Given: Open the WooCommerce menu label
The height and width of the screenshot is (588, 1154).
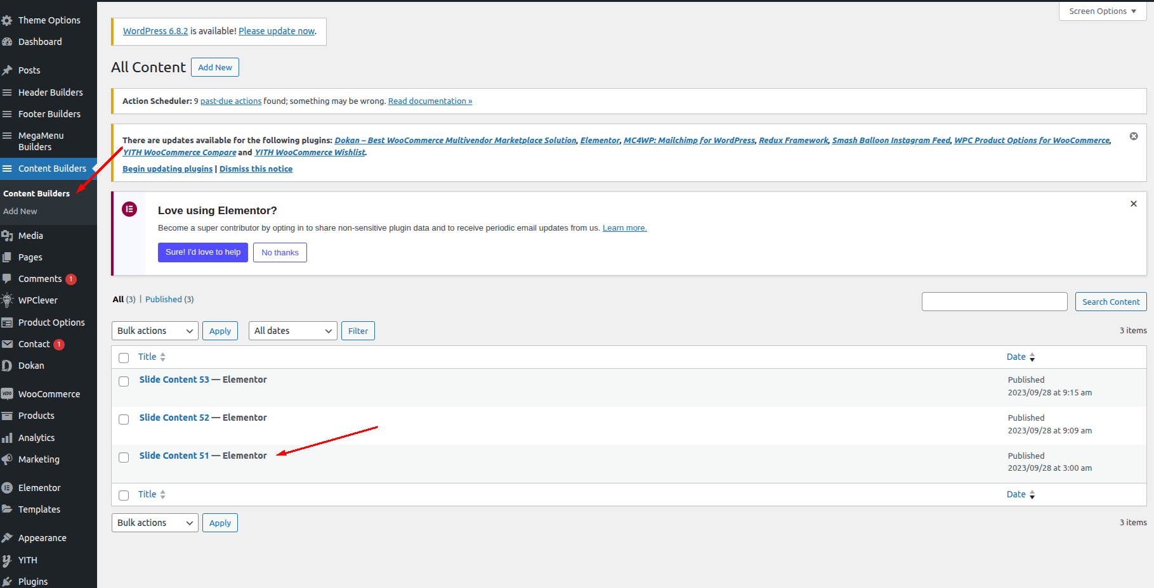Looking at the screenshot, I should [49, 394].
